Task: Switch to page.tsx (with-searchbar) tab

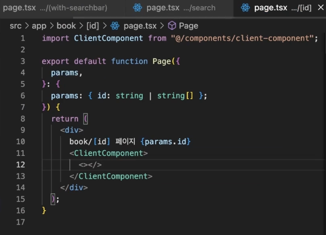Action: pyautogui.click(x=62, y=8)
